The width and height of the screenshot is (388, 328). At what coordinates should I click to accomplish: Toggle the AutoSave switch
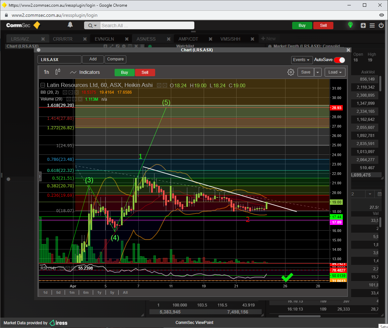(x=339, y=60)
